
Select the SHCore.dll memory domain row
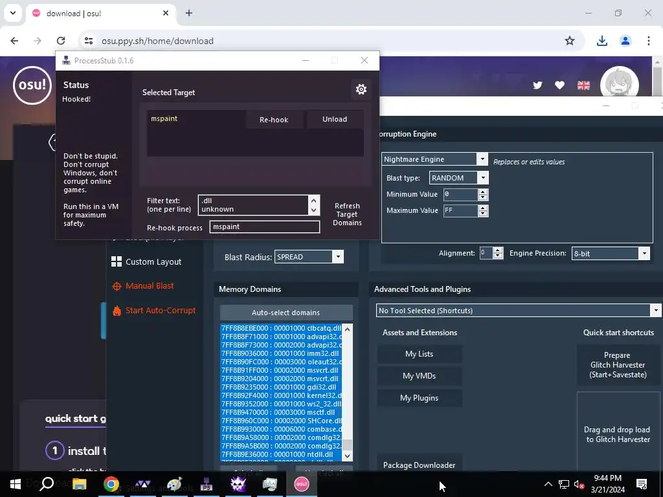click(281, 421)
